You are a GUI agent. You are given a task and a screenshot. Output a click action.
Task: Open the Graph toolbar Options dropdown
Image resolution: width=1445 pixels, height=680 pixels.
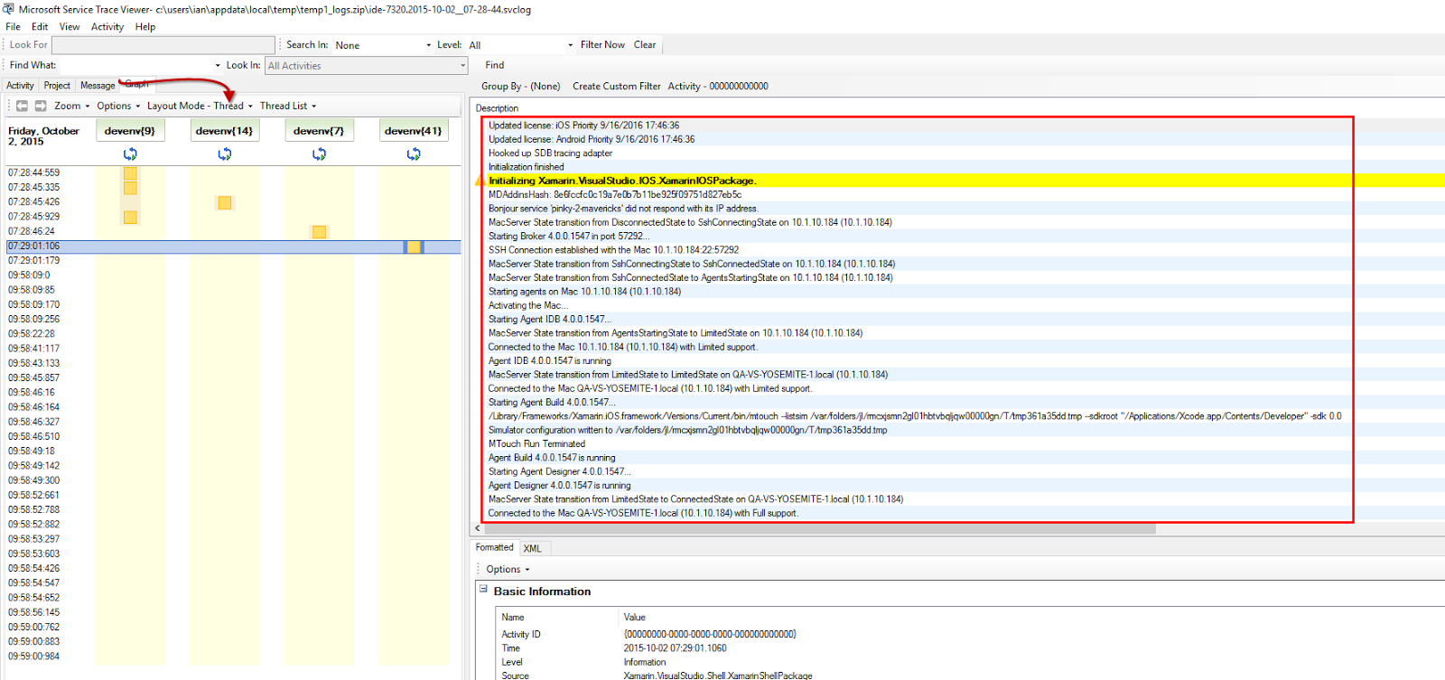tap(118, 106)
